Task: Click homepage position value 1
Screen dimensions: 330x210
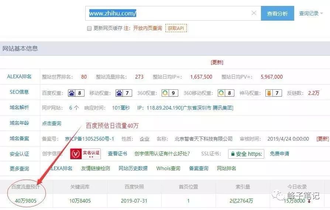Action: [x=188, y=201]
